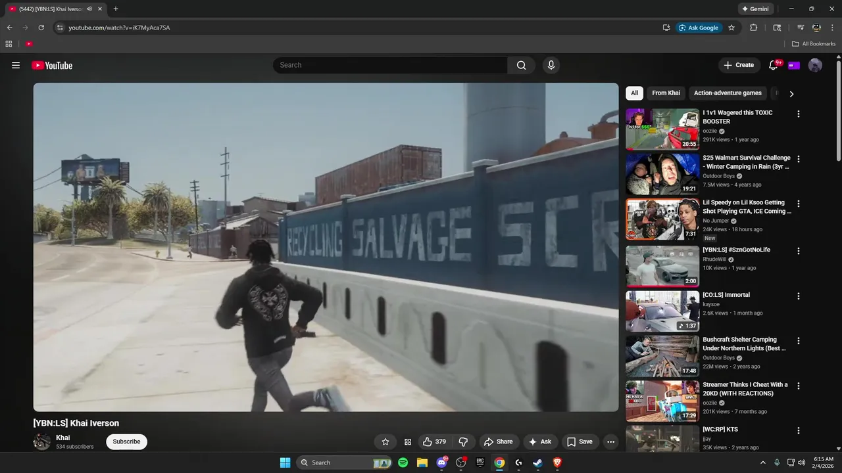Viewport: 842px width, 473px height.
Task: Select the 'Action-adventure games' chip
Action: click(x=728, y=93)
